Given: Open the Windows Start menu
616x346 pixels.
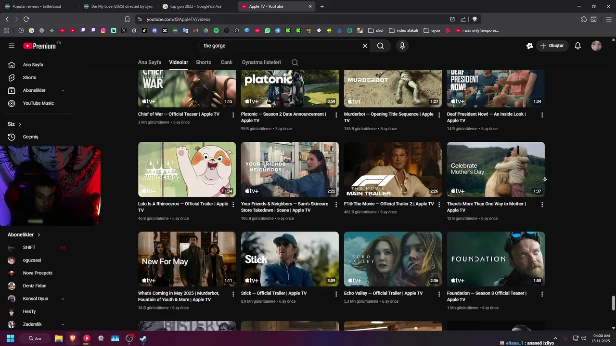Looking at the screenshot, I should (x=10, y=338).
